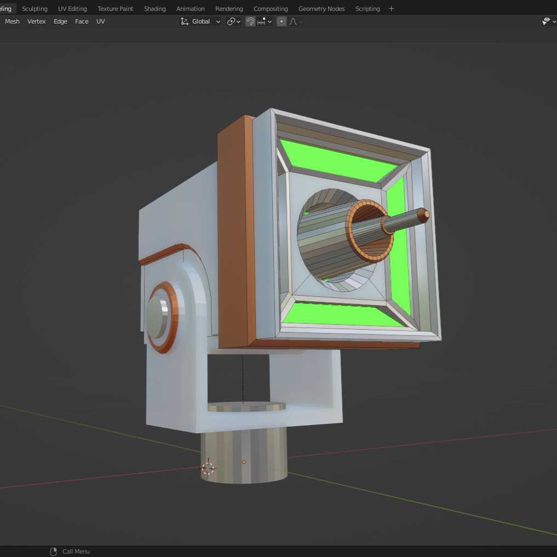Toggle viewport selectability via the eye control
The image size is (557, 557).
(545, 20)
